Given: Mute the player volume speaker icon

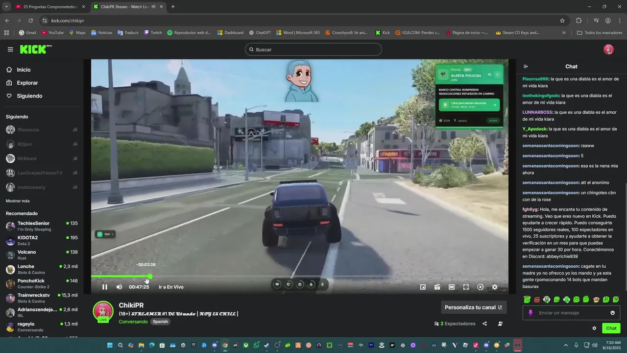Looking at the screenshot, I should (119, 287).
